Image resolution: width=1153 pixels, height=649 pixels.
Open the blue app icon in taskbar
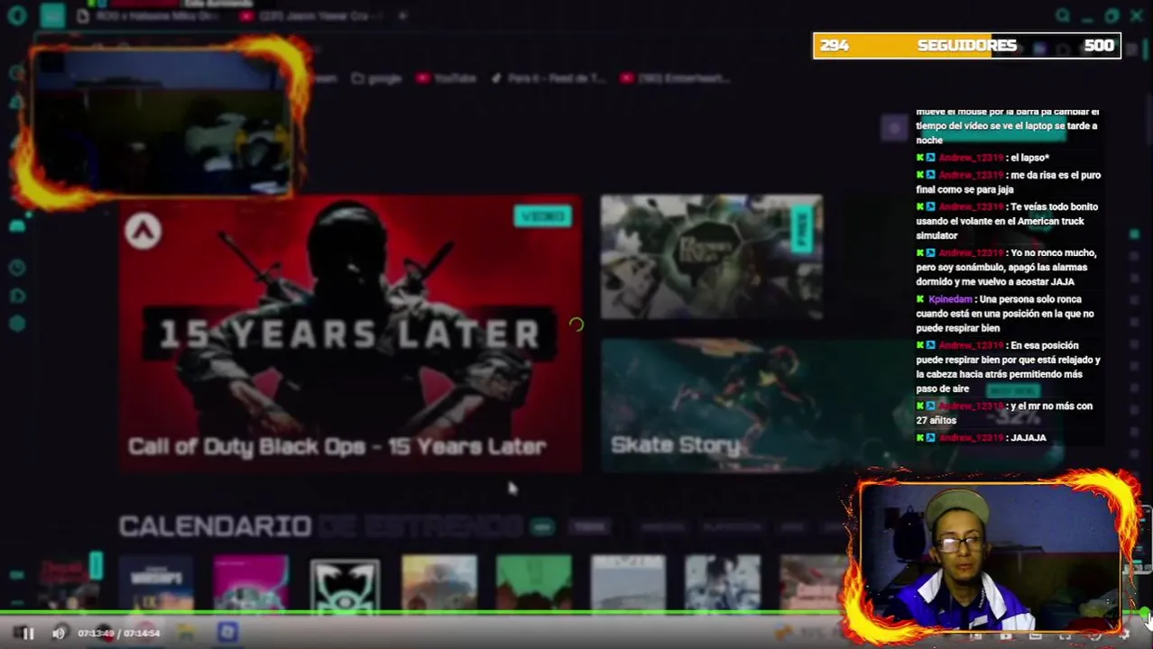click(x=226, y=633)
